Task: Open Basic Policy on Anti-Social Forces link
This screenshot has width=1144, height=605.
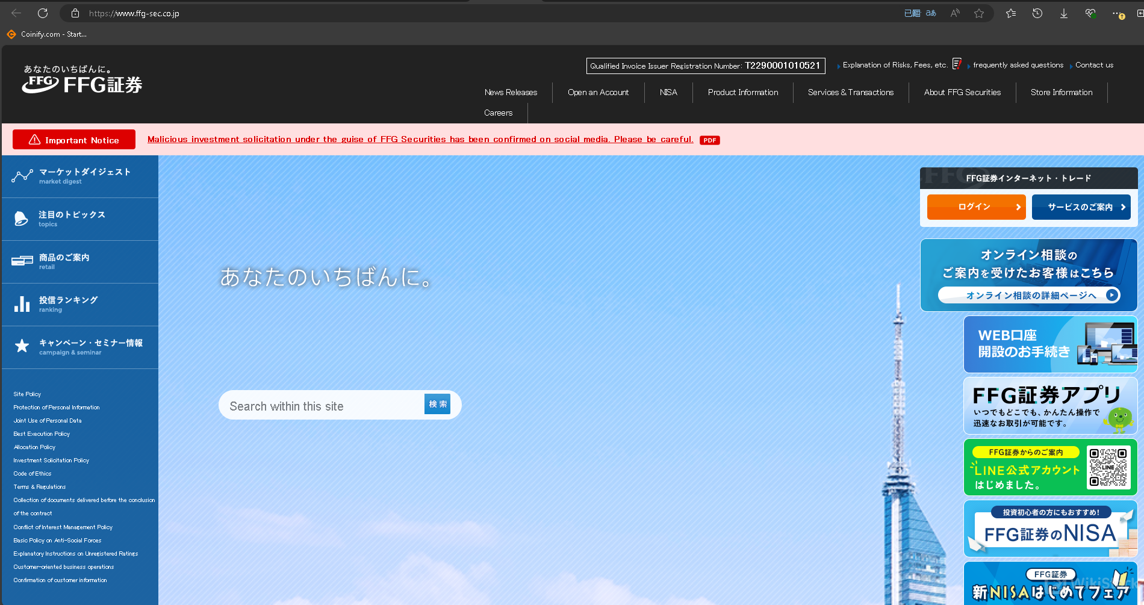Action: click(57, 540)
